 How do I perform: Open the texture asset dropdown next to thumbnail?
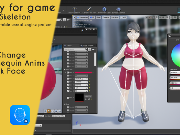pos(88,96)
